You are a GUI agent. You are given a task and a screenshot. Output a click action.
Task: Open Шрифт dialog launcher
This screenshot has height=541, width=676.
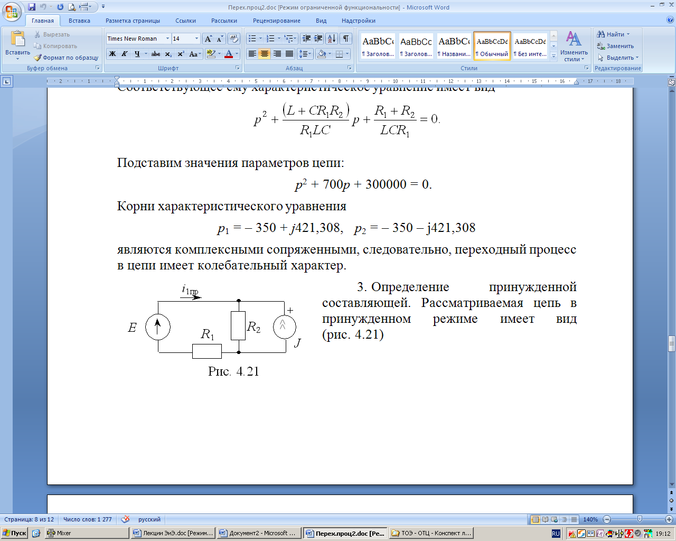(x=237, y=68)
